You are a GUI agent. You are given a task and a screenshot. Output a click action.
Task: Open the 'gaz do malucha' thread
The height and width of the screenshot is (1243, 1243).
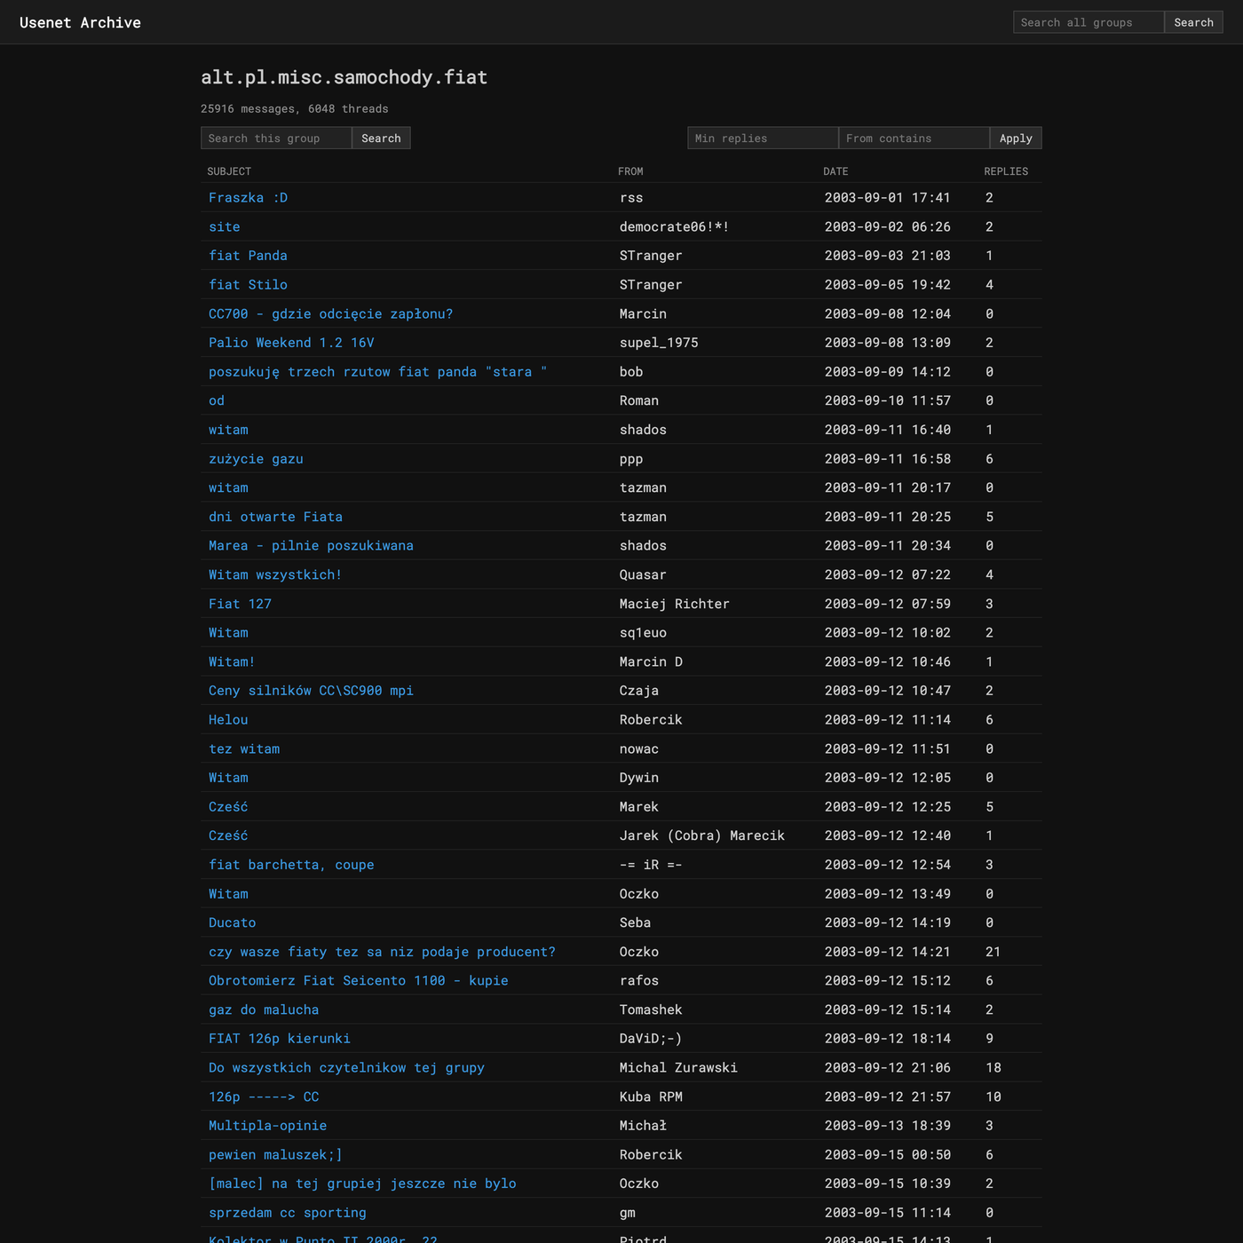click(264, 1009)
